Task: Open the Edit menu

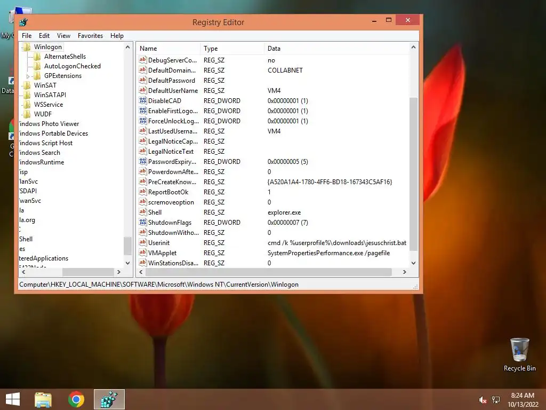Action: [44, 36]
